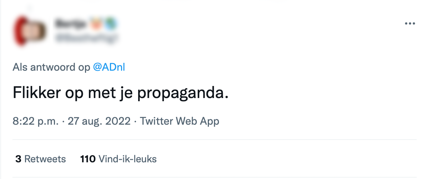Show who liked via "Vind-ik-leuks"

(127, 159)
